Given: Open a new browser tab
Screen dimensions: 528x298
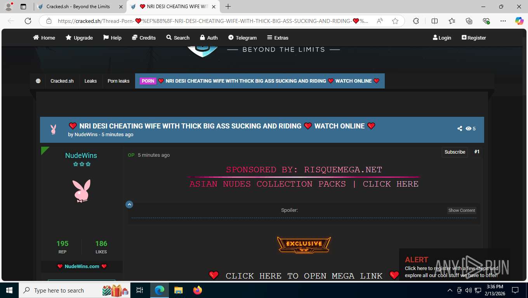Looking at the screenshot, I should pyautogui.click(x=228, y=7).
